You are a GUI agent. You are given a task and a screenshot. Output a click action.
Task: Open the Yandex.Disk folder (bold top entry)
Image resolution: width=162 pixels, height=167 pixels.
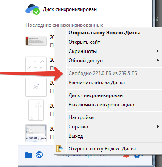click(115, 33)
